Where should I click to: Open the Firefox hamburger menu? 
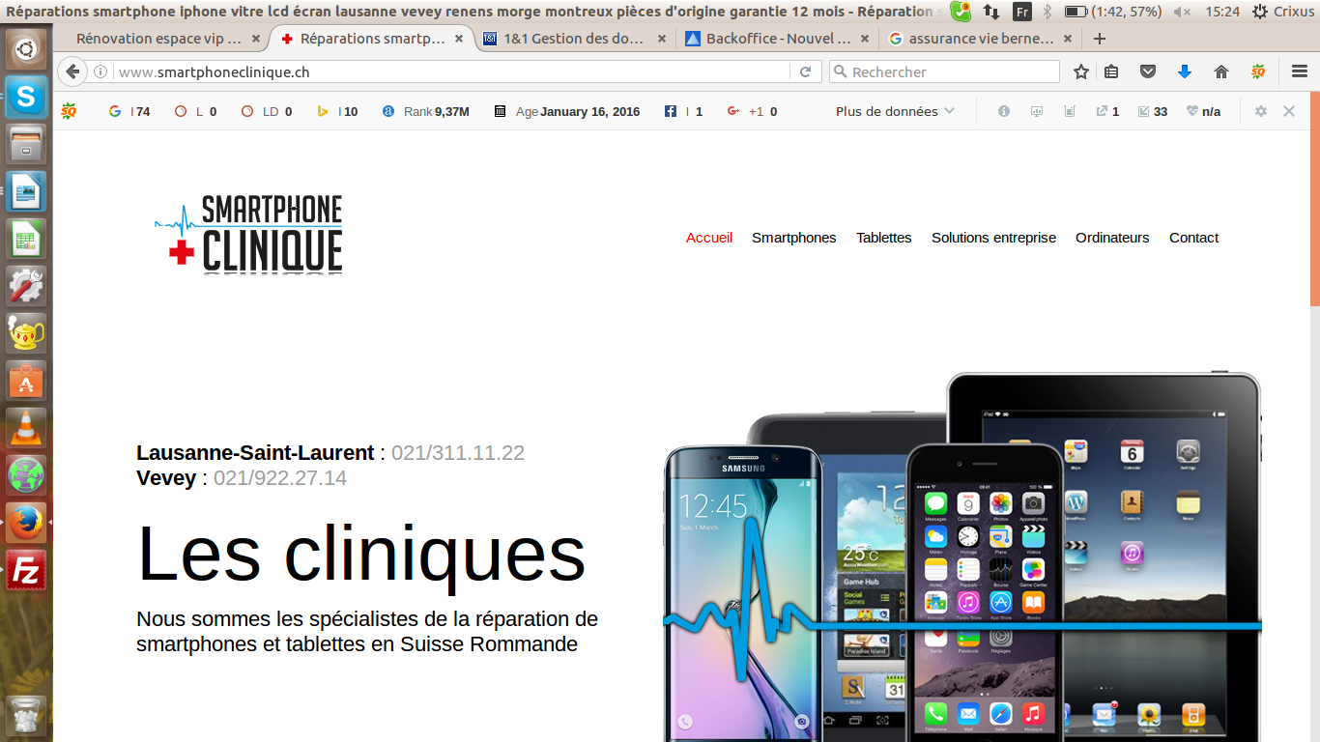[x=1300, y=71]
